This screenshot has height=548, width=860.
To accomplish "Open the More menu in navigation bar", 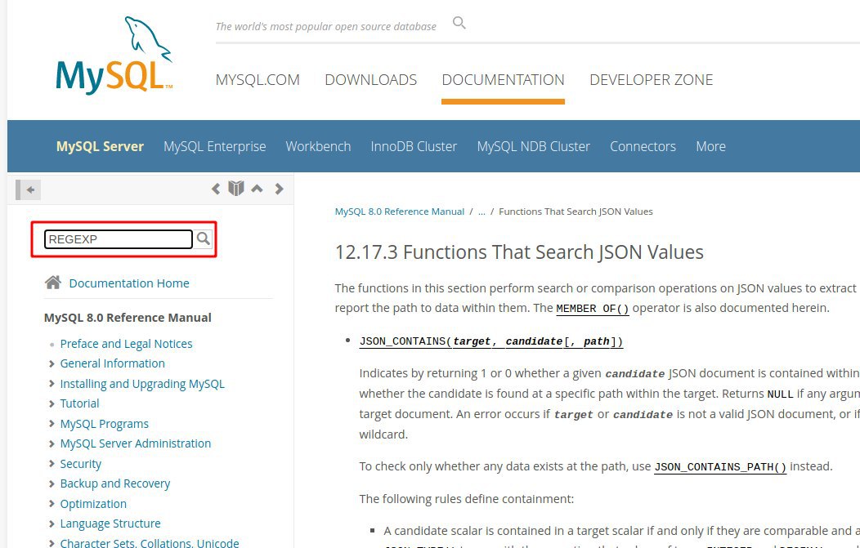I will tap(711, 146).
